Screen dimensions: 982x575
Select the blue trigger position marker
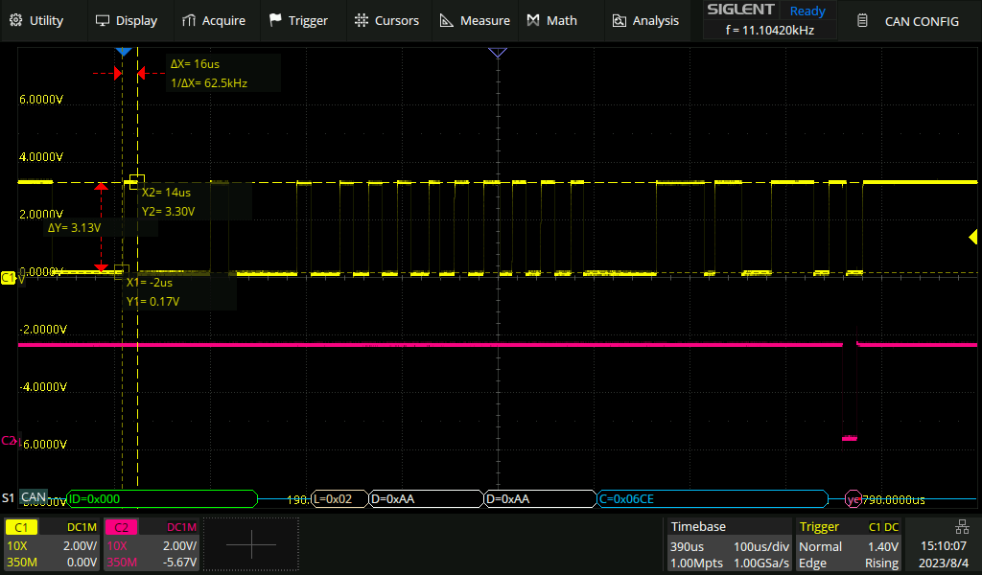(x=124, y=52)
